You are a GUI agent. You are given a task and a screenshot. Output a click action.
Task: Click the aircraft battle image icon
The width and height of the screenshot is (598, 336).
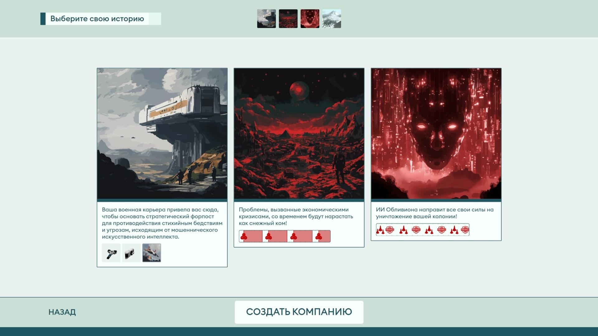pos(152,253)
